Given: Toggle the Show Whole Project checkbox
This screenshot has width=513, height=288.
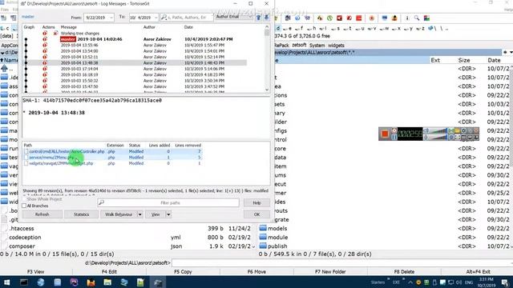Looking at the screenshot, I should pyautogui.click(x=24, y=199).
